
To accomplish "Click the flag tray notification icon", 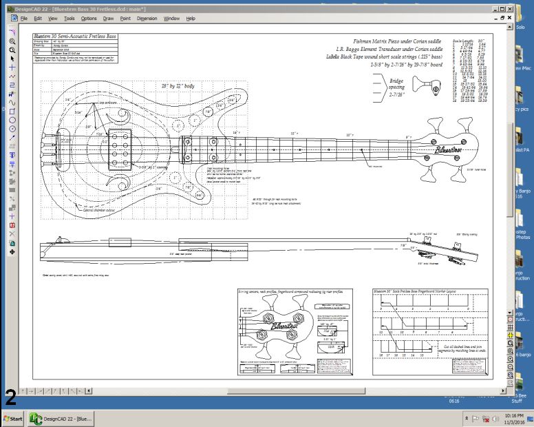I will coord(476,419).
